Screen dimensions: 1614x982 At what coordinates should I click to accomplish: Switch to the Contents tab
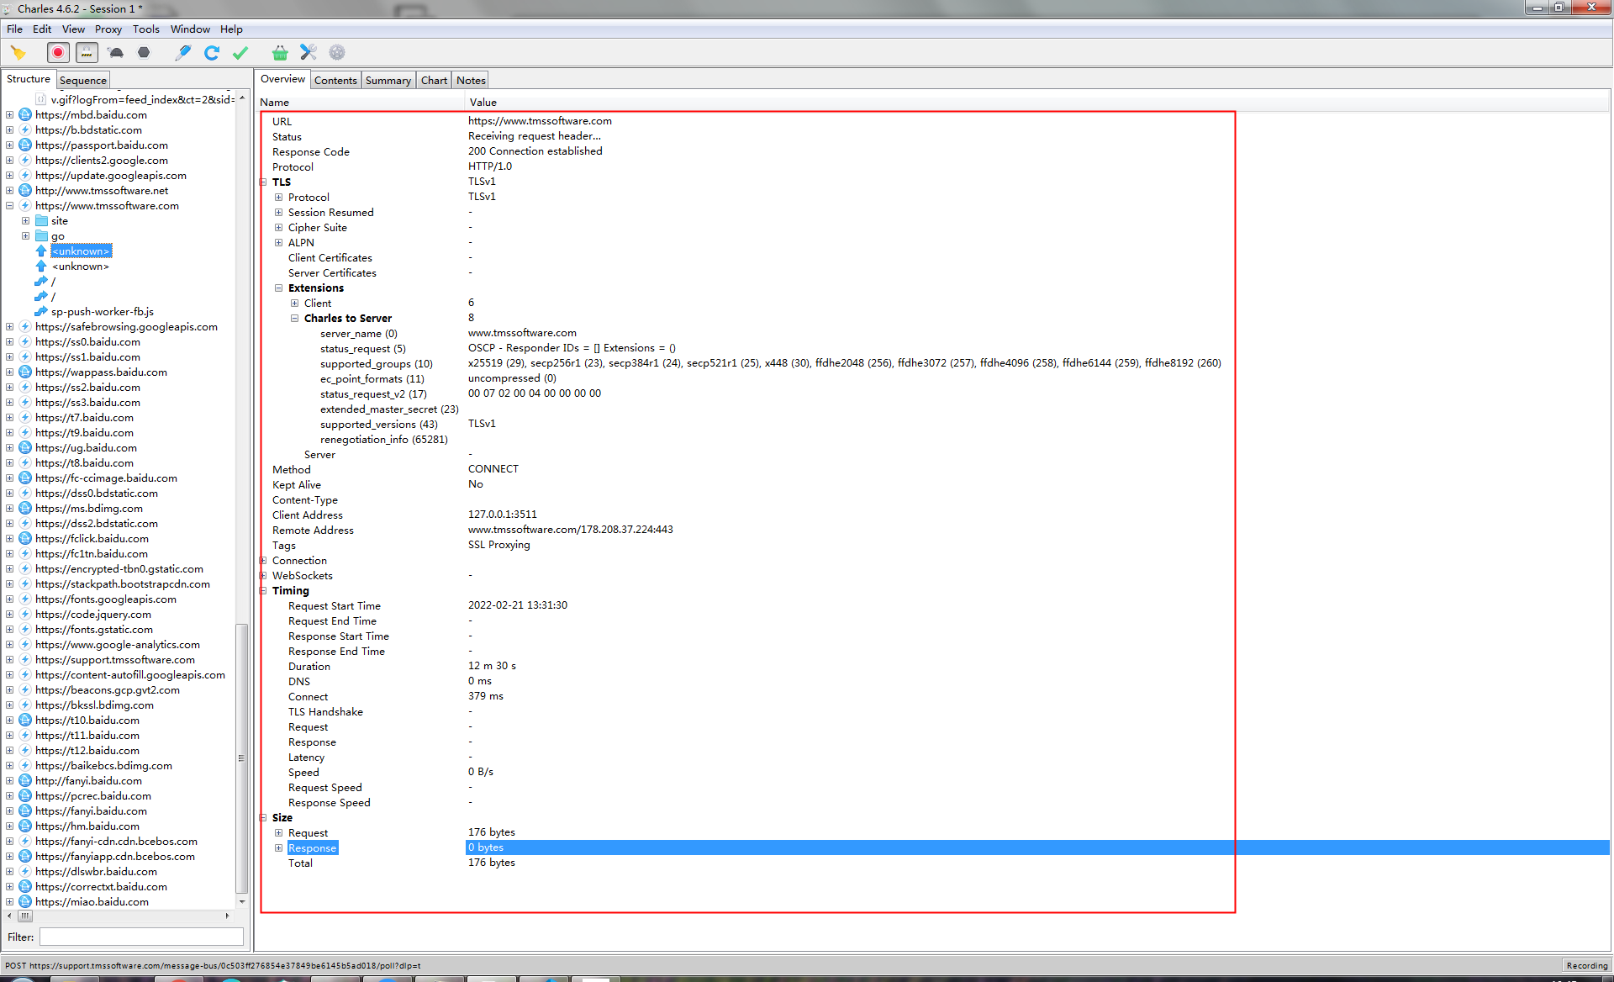[335, 81]
